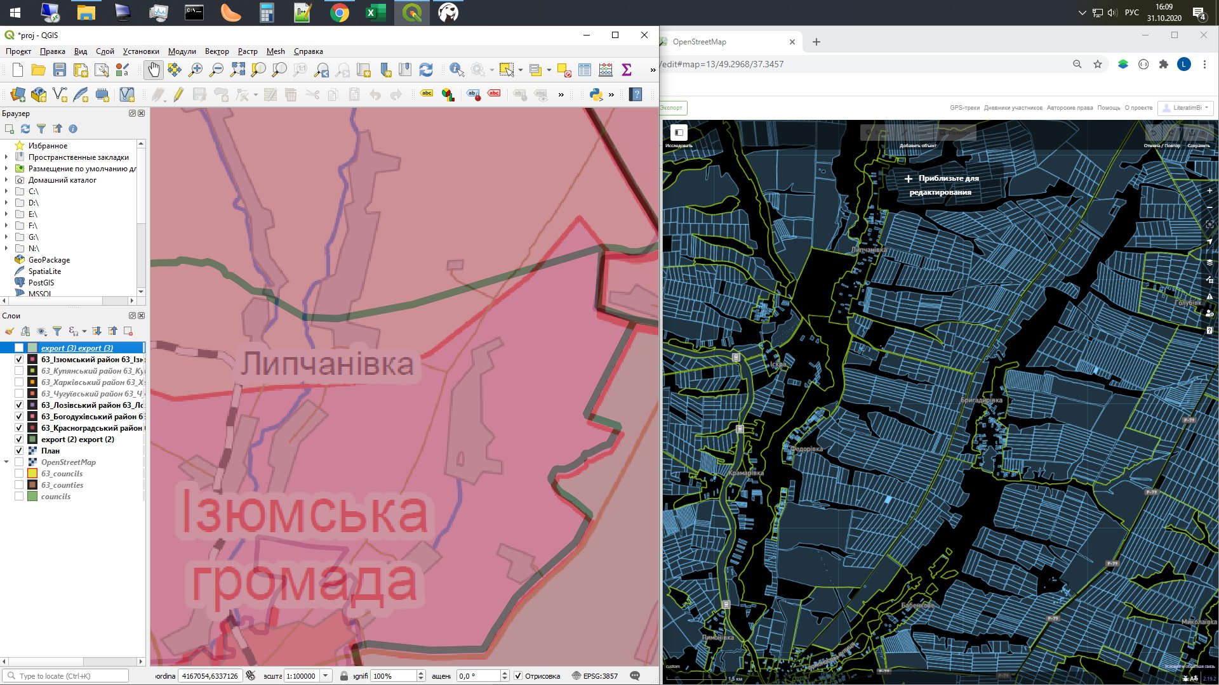Open Data Source Manager icon
The width and height of the screenshot is (1219, 685).
pos(18,95)
